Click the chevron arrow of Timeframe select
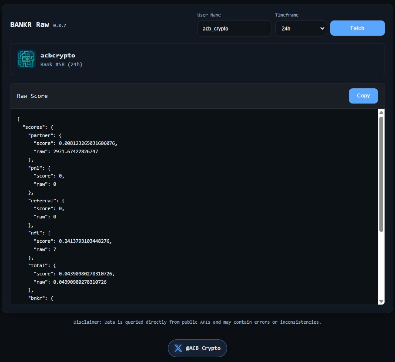The width and height of the screenshot is (395, 362). point(322,28)
